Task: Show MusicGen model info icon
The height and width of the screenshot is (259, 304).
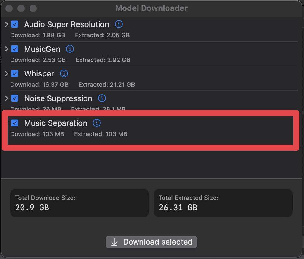Action: (x=70, y=49)
